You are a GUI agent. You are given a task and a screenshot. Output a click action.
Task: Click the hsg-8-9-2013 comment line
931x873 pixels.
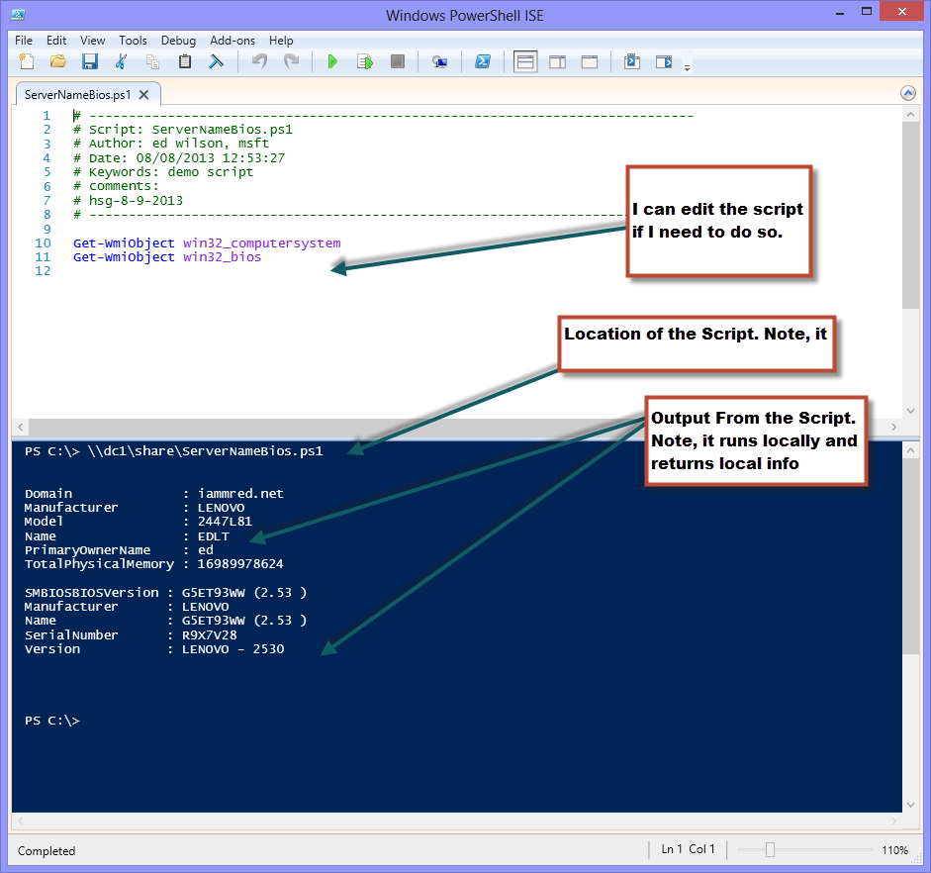pos(128,201)
